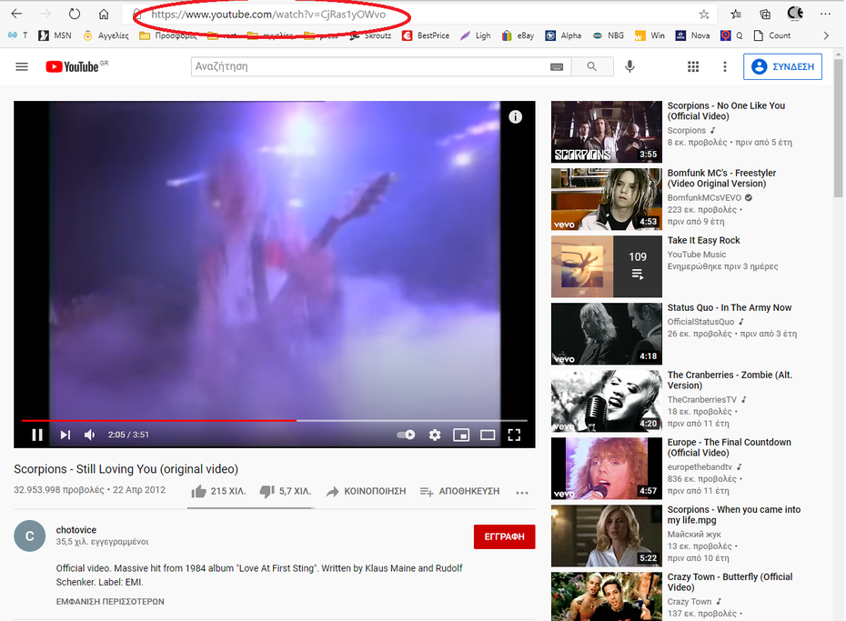The height and width of the screenshot is (621, 846).
Task: Open the Alpha bookmark
Action: pos(563,35)
